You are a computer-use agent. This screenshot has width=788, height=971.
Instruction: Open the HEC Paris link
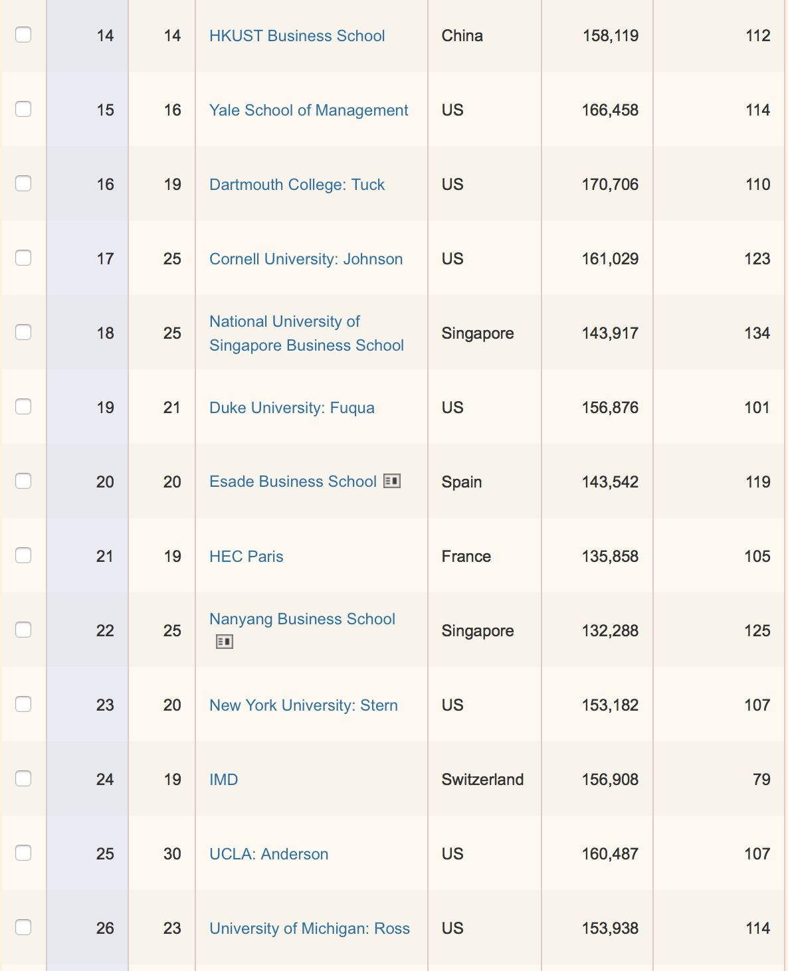(246, 557)
